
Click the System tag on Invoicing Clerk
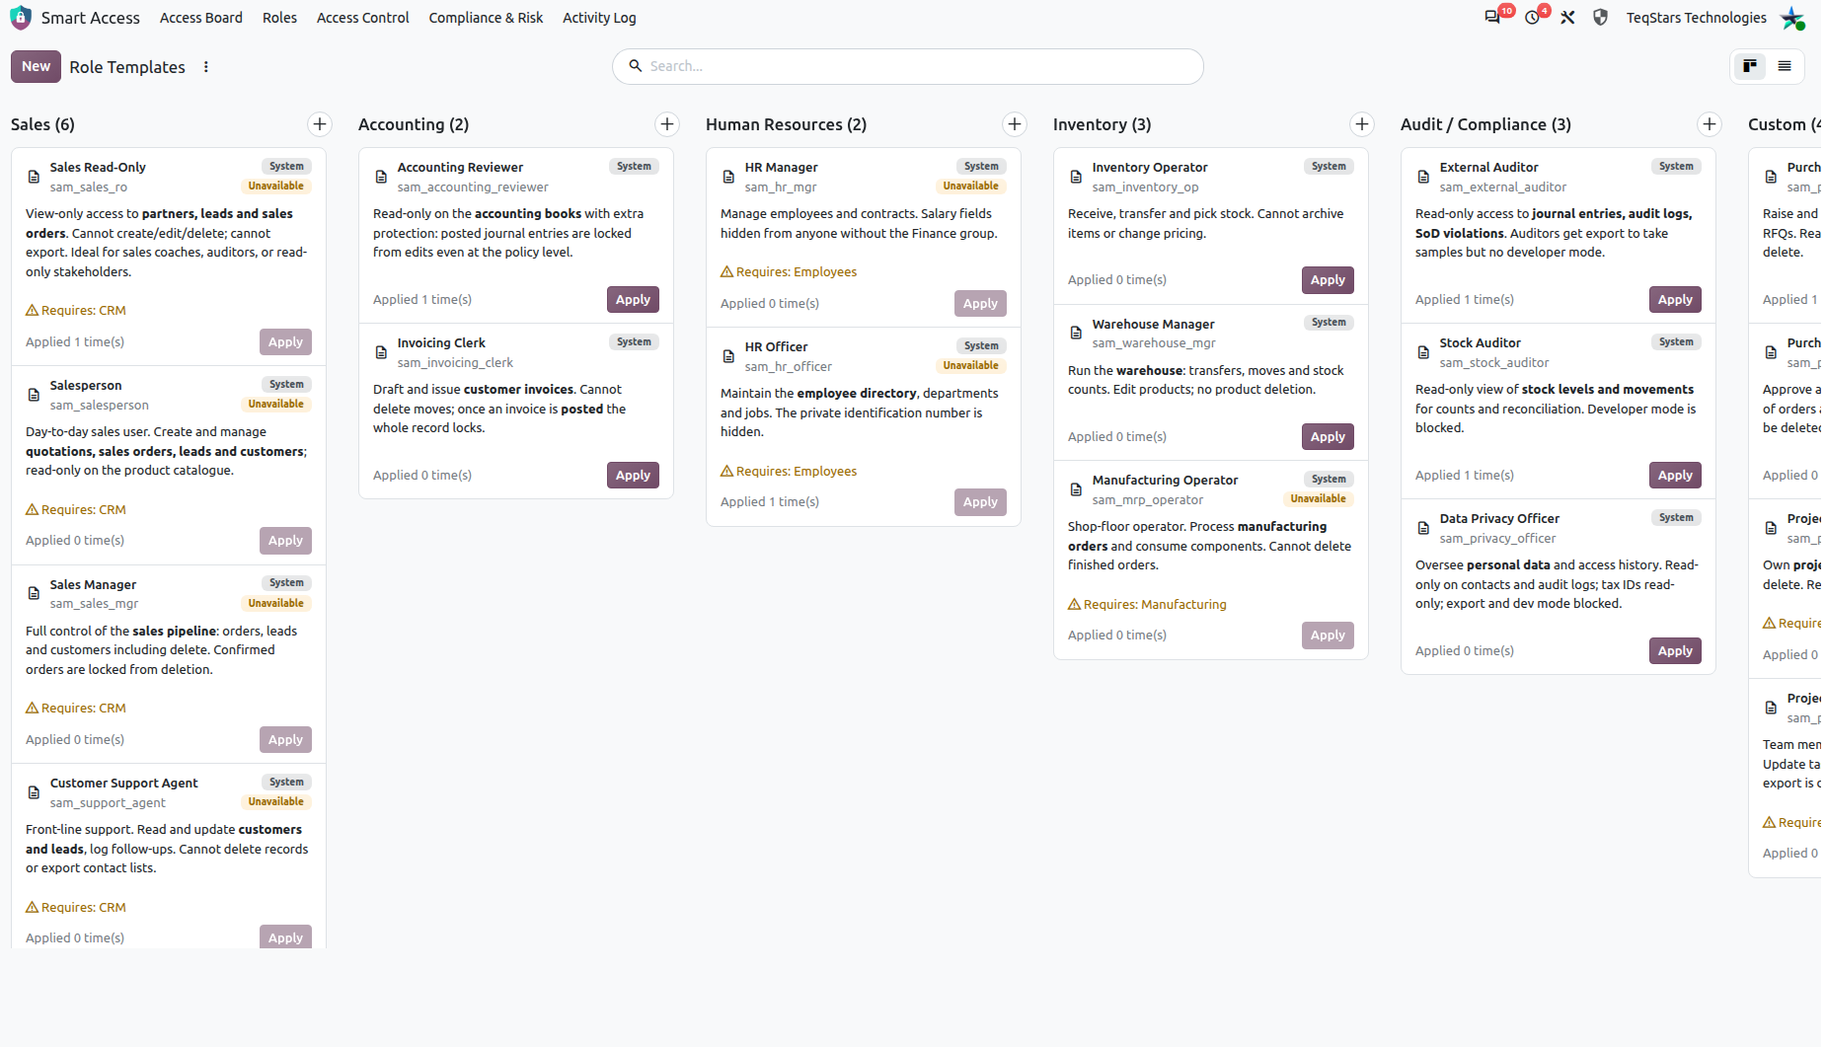coord(635,342)
